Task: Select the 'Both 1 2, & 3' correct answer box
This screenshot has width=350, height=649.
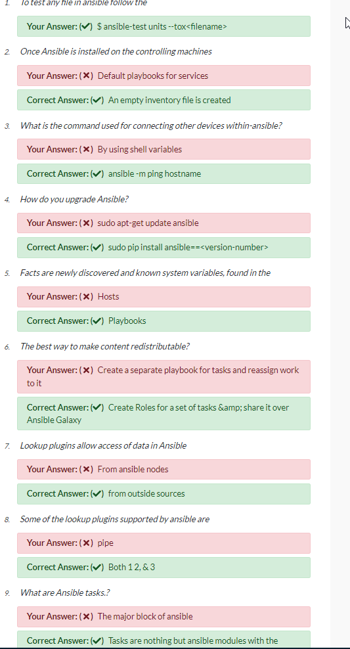Action: pyautogui.click(x=164, y=568)
